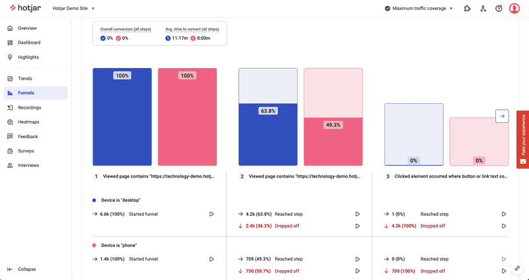Open the user profile avatar
The height and width of the screenshot is (280, 529).
(515, 9)
